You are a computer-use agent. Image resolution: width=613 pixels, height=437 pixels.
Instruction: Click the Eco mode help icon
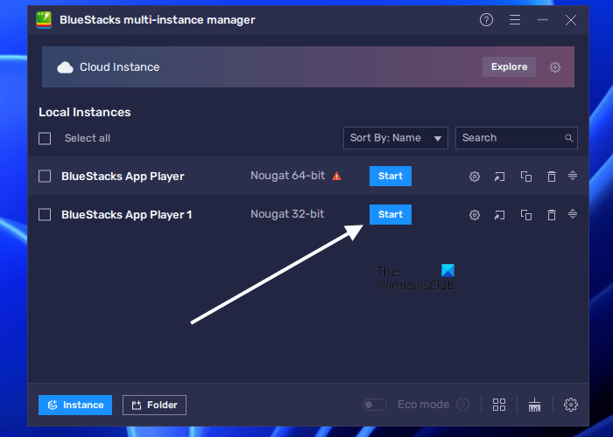(463, 405)
